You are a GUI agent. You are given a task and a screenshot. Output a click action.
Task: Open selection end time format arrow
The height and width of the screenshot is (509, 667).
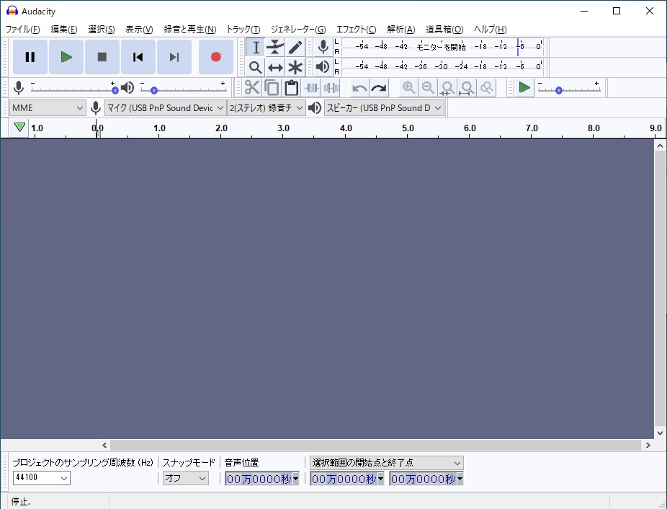(x=460, y=479)
